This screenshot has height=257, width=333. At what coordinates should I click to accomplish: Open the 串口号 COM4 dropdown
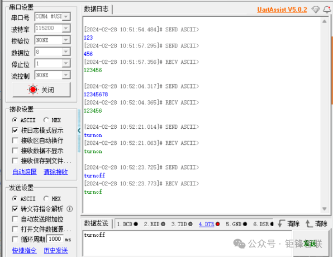coord(66,16)
